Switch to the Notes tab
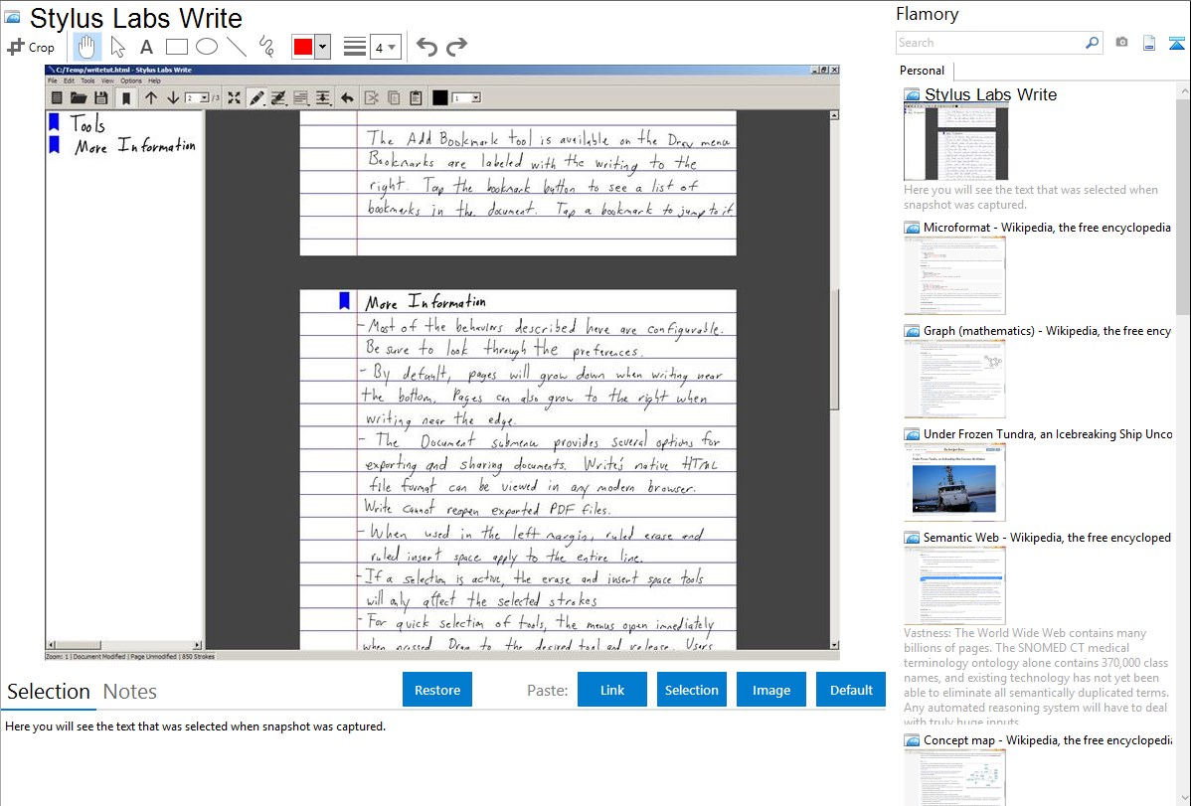 point(130,692)
